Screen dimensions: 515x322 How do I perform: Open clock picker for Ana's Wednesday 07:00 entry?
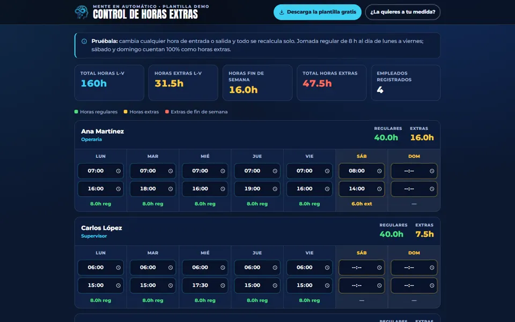coord(223,171)
